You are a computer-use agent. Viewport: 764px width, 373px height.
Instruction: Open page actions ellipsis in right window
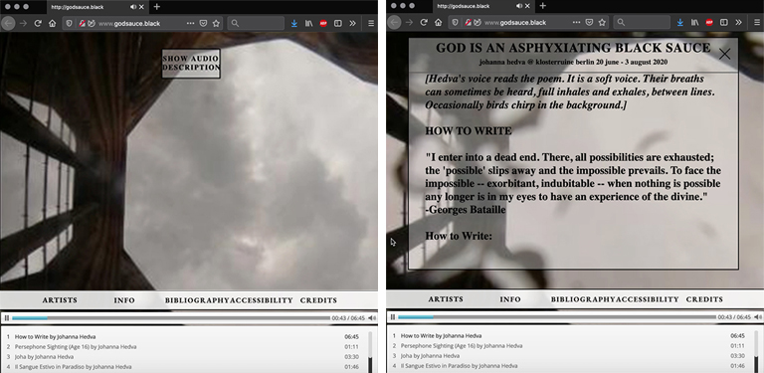576,23
